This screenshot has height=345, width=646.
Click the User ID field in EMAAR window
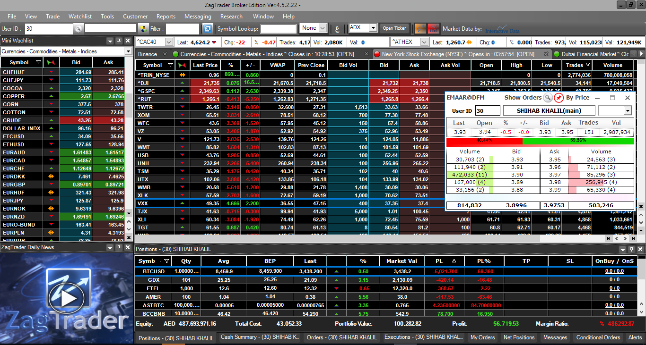coord(487,111)
